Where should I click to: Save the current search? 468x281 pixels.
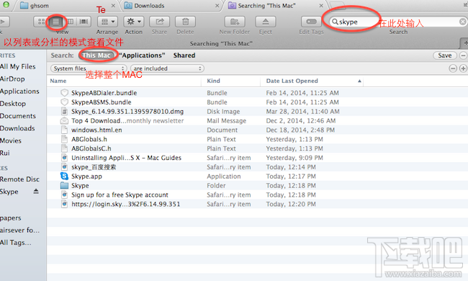click(445, 55)
